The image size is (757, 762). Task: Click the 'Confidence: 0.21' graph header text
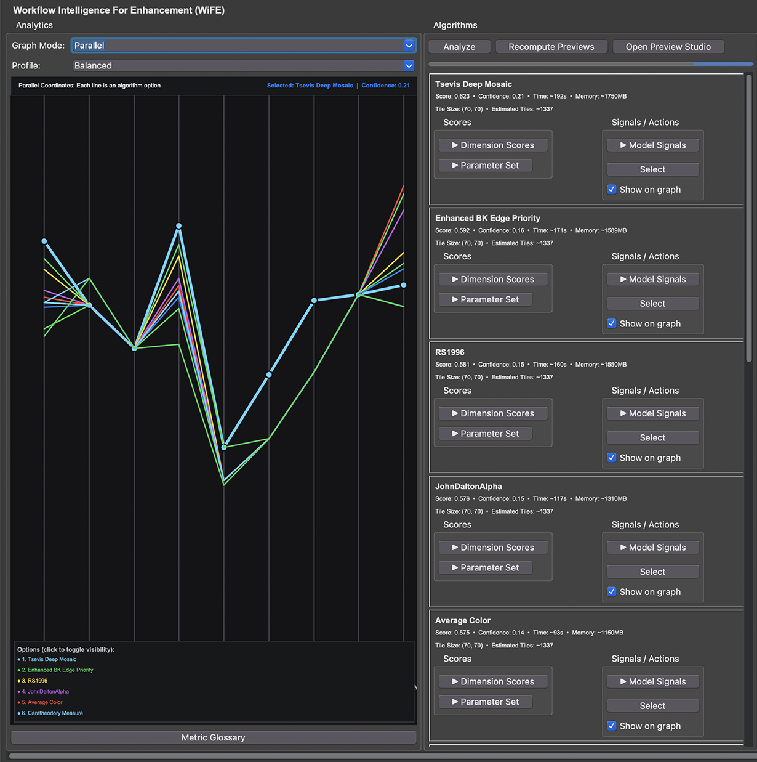pos(386,86)
